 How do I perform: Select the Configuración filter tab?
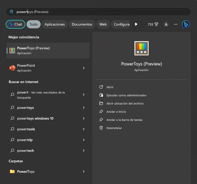pyautogui.click(x=120, y=24)
